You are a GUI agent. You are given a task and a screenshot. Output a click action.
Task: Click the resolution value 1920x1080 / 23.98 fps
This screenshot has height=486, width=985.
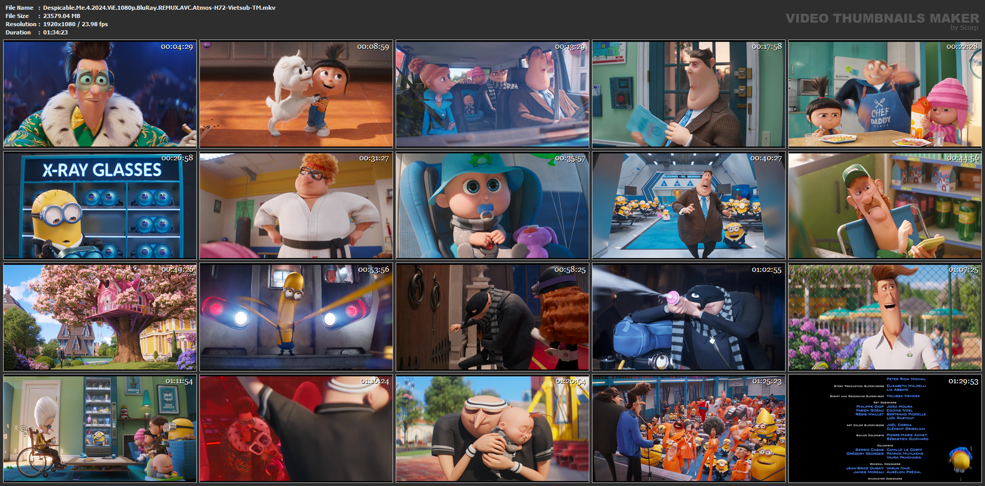click(x=76, y=24)
